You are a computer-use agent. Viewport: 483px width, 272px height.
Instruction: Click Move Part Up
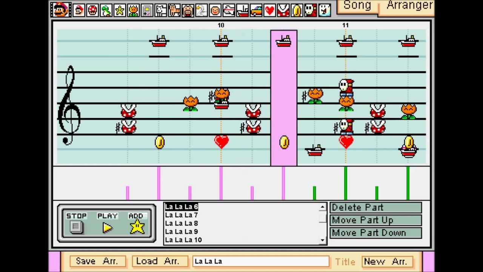(x=376, y=220)
